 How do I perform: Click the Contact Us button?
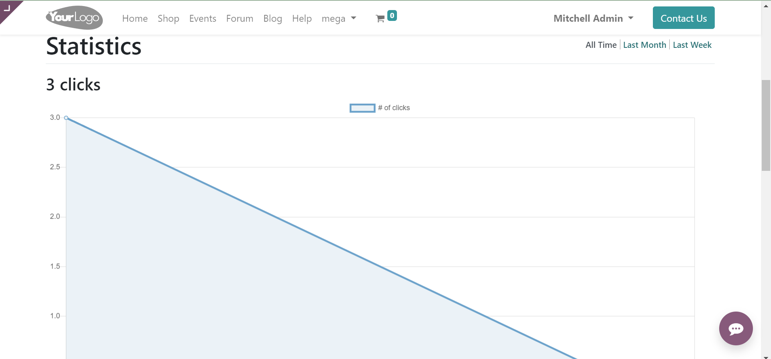(683, 18)
